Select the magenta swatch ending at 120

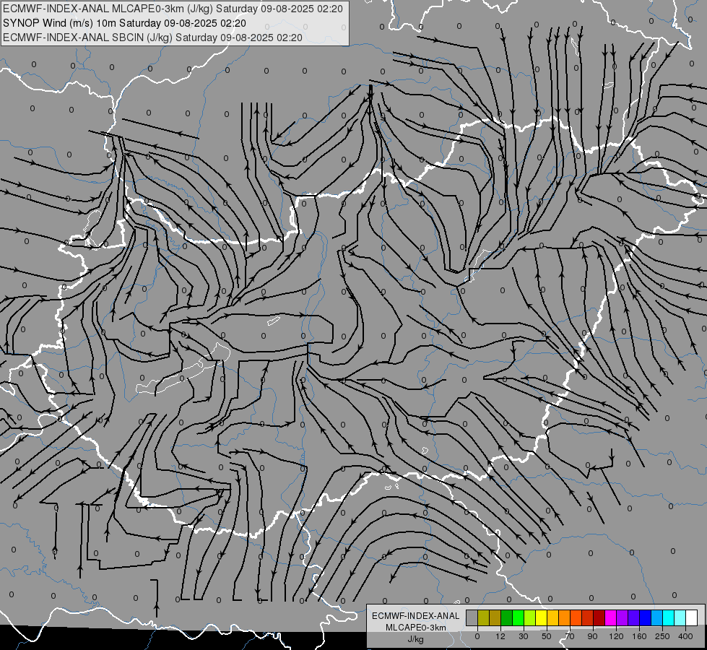click(x=610, y=617)
